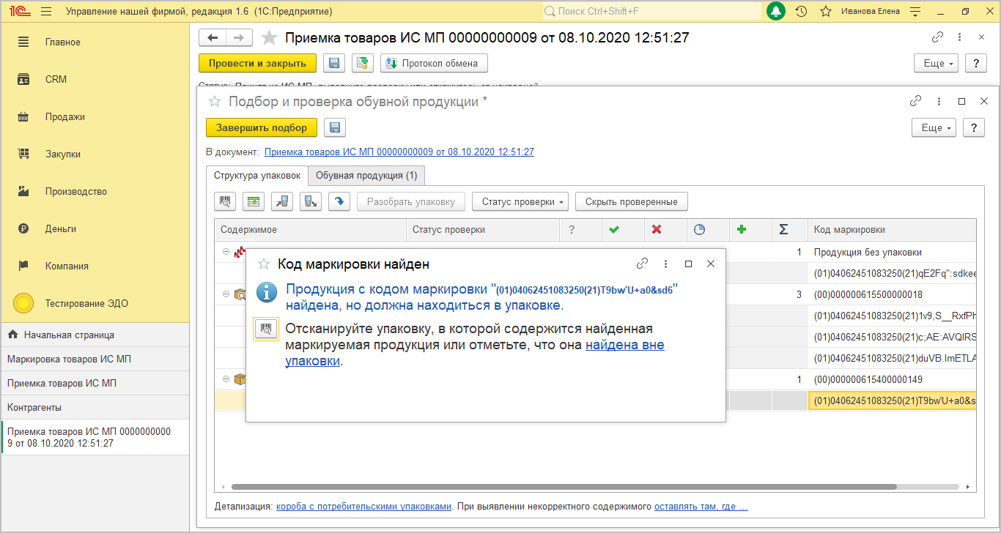
Task: Open CRM section
Action: click(x=95, y=79)
